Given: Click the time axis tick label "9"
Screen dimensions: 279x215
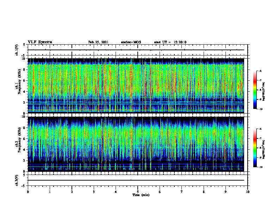Looking at the screenshot, I should [x=225, y=192].
